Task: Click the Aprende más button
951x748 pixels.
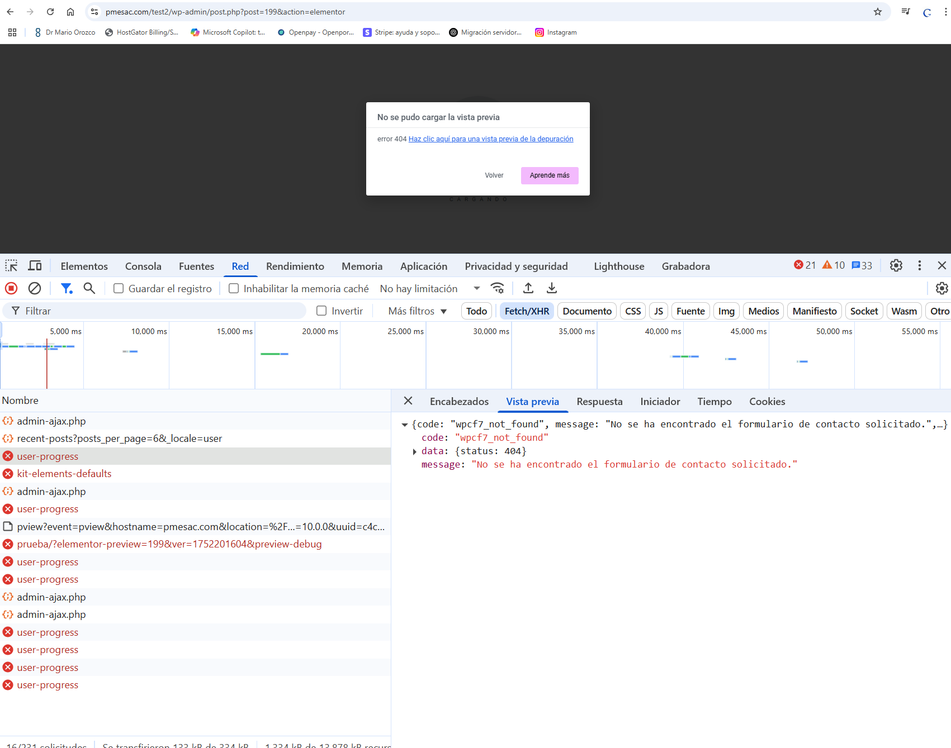Action: point(549,175)
